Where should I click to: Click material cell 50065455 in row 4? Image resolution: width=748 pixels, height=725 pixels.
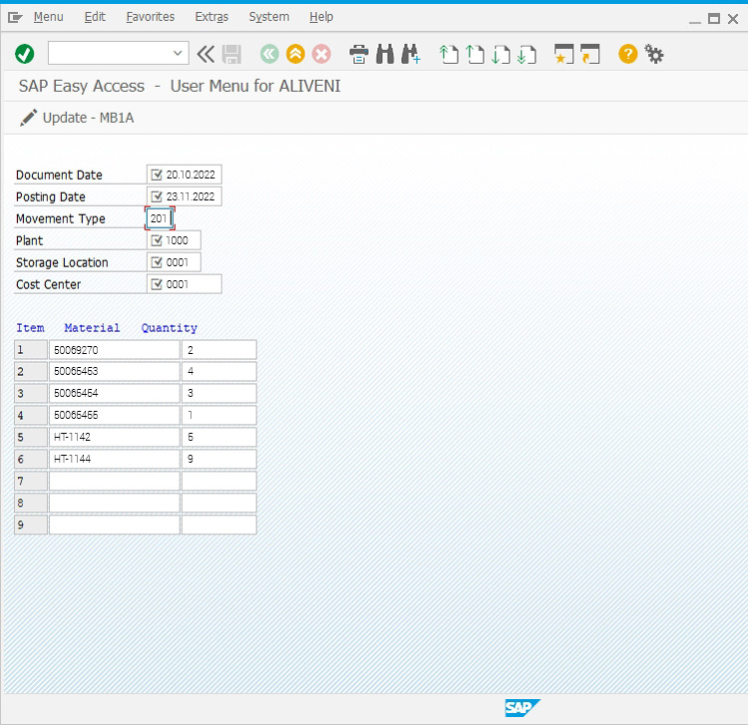click(x=115, y=415)
